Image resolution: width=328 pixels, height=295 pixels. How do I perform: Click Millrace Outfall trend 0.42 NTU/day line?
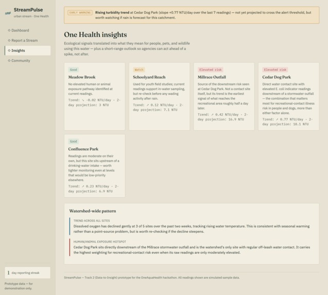(x=223, y=117)
